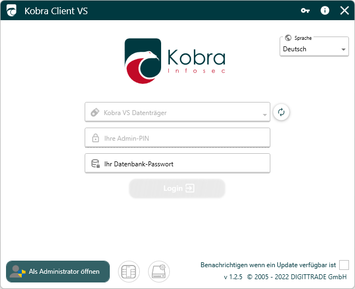
Task: Click the key icon in title bar
Action: 305,10
